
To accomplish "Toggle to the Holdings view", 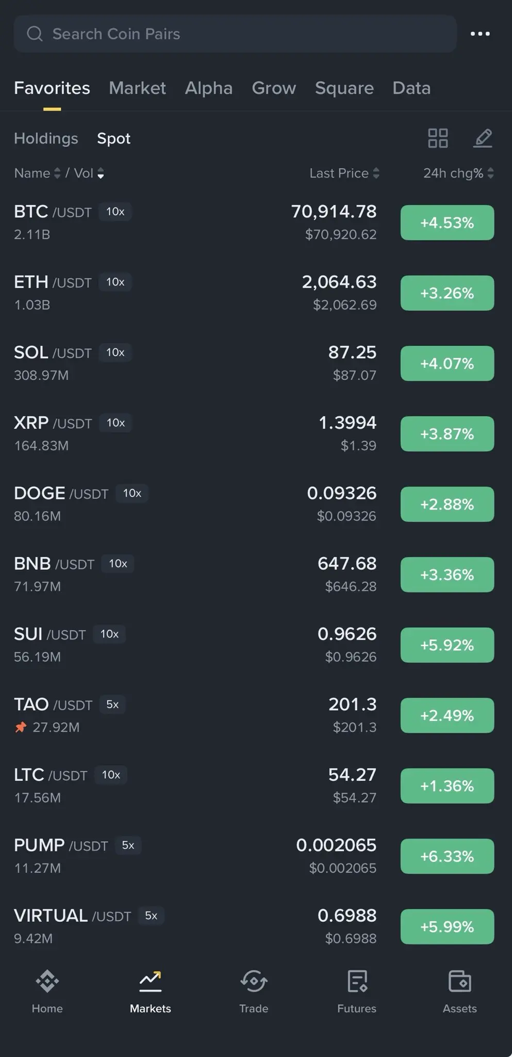I will (x=46, y=138).
